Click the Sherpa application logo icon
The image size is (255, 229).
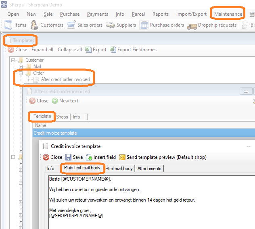coord(4,4)
